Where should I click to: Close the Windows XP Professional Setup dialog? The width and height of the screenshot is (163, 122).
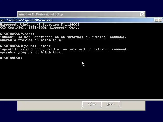[x=142, y=14]
